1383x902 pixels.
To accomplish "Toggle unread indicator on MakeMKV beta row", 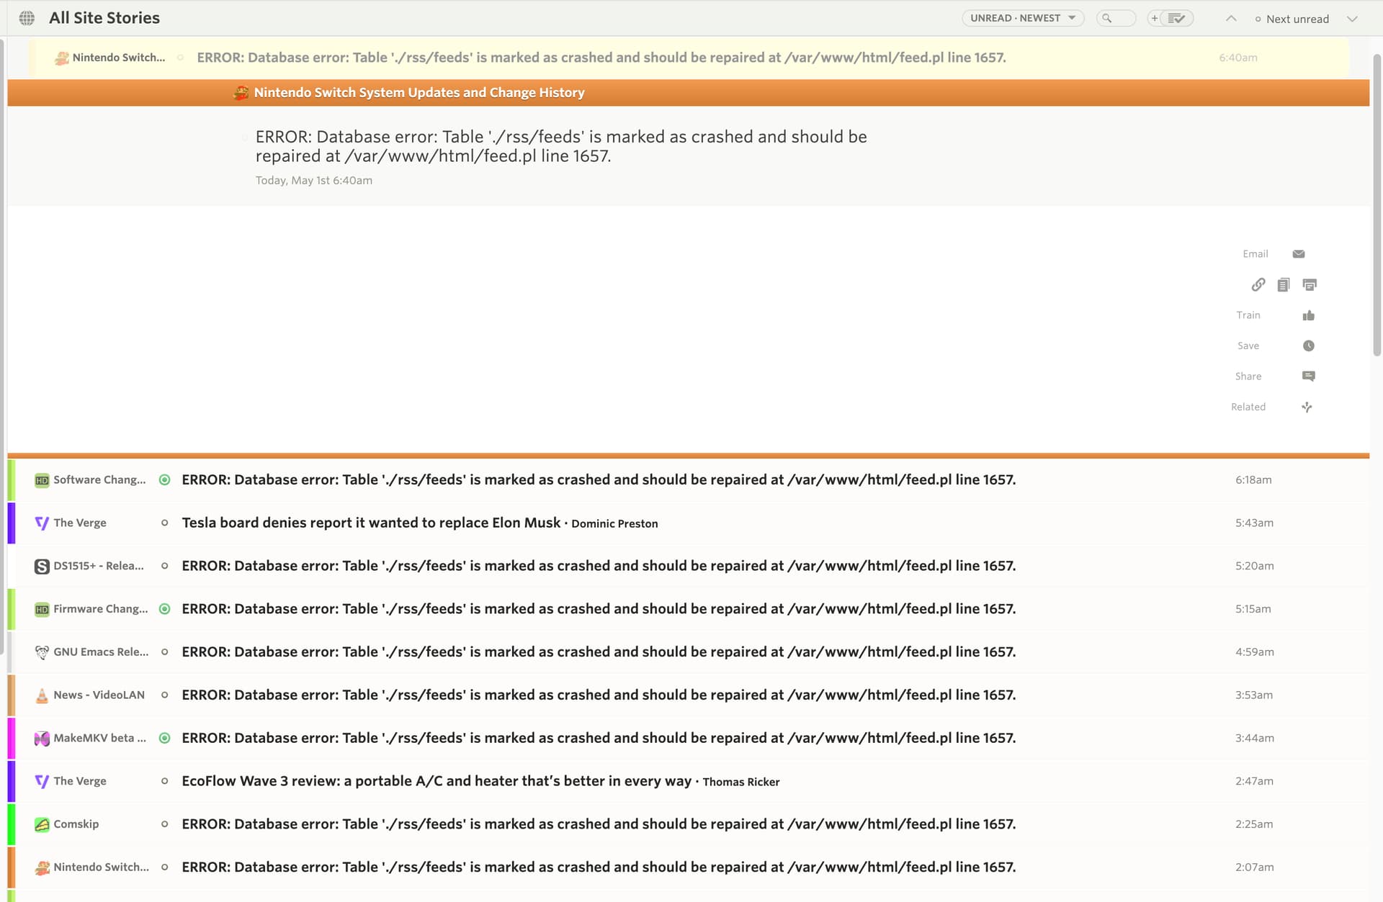I will click(164, 738).
